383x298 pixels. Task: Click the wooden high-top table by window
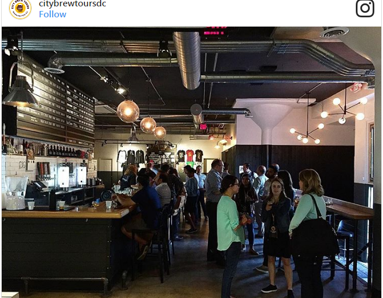tap(348, 210)
